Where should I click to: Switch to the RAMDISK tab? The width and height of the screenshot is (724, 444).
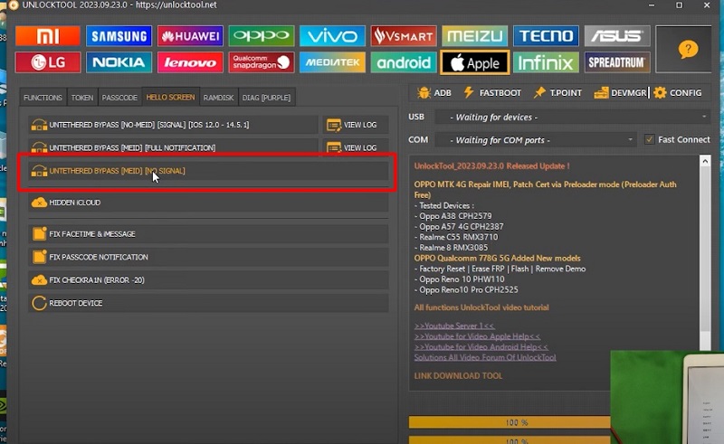tap(219, 98)
